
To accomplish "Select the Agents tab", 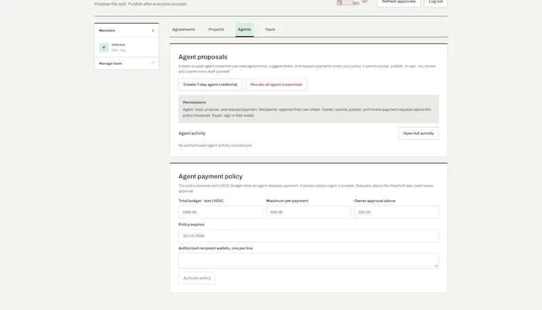I will [245, 30].
